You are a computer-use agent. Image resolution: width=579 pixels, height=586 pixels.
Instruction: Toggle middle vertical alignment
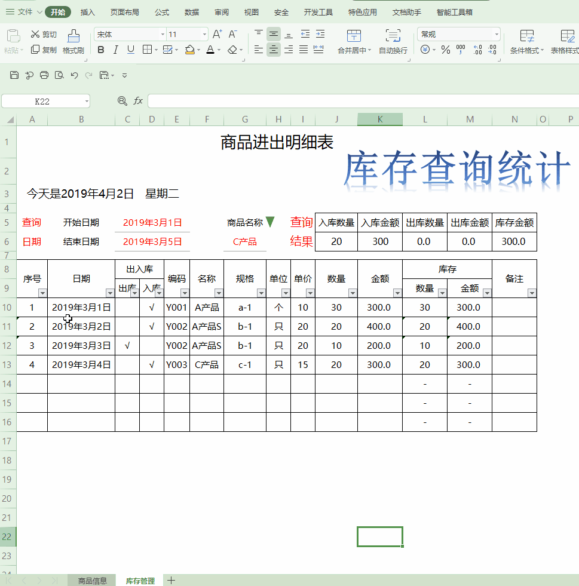coord(274,35)
